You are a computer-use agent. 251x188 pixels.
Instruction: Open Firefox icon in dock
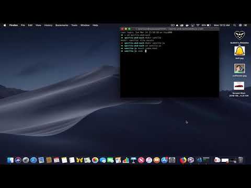pyautogui.click(x=183, y=160)
